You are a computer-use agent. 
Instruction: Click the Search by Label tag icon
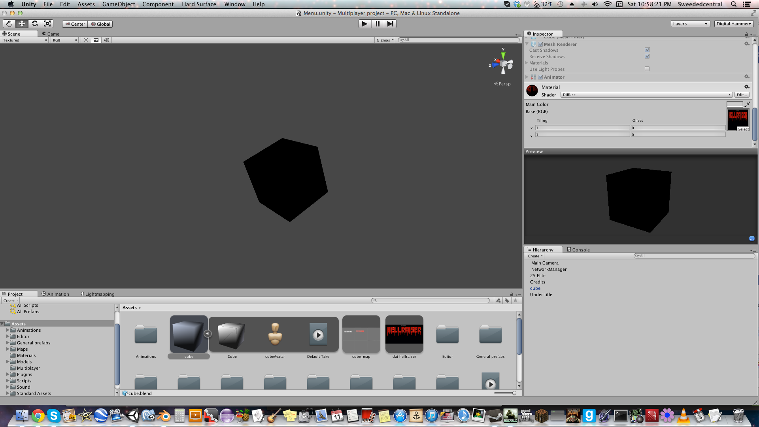click(507, 300)
